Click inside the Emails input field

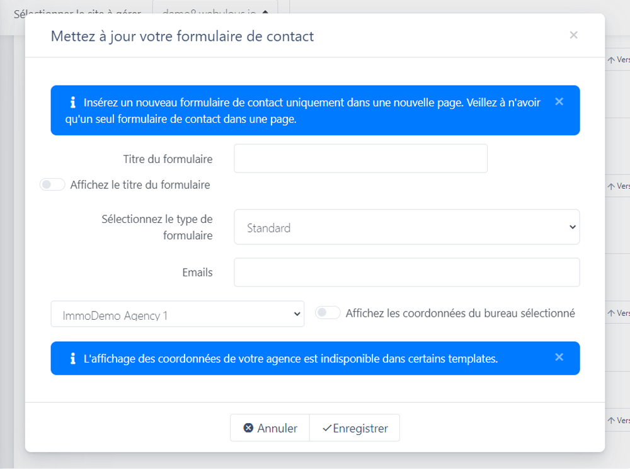tap(406, 272)
